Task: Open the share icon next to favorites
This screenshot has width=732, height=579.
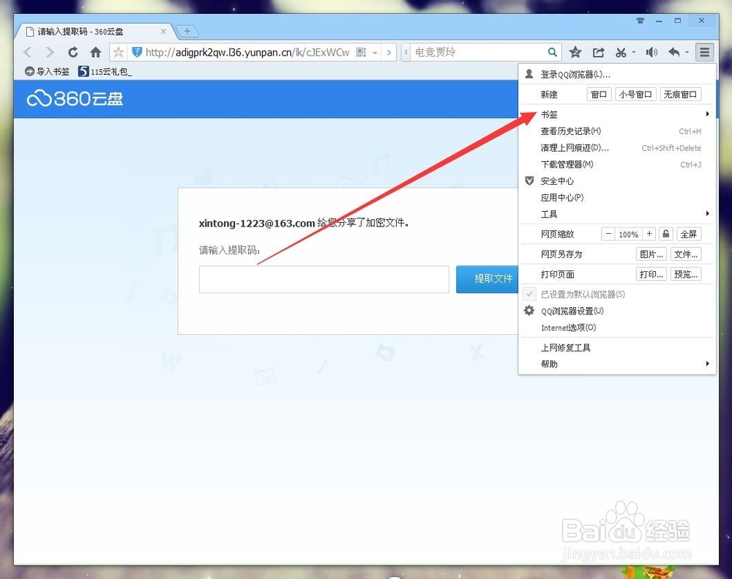Action: click(599, 52)
